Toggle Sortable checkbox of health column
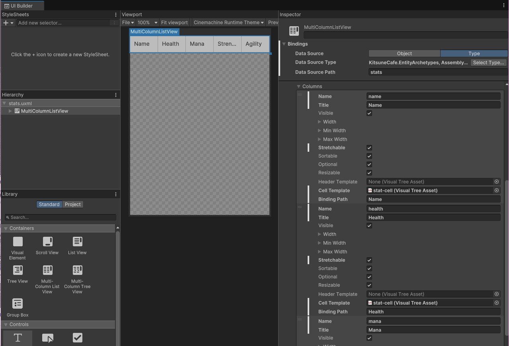 [369, 269]
